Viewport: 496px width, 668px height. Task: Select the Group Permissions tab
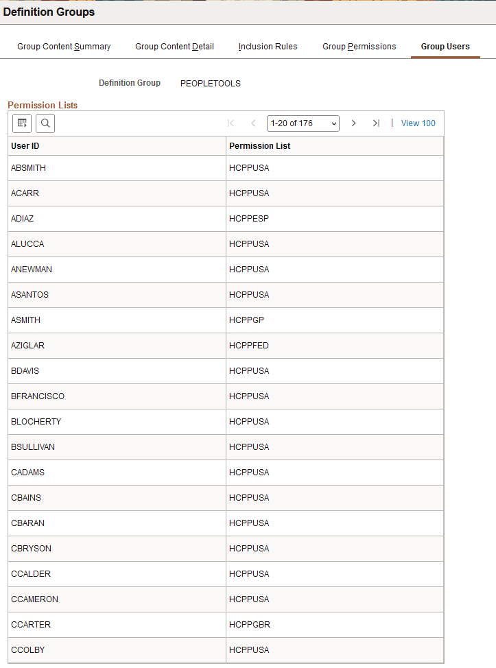pyautogui.click(x=359, y=46)
